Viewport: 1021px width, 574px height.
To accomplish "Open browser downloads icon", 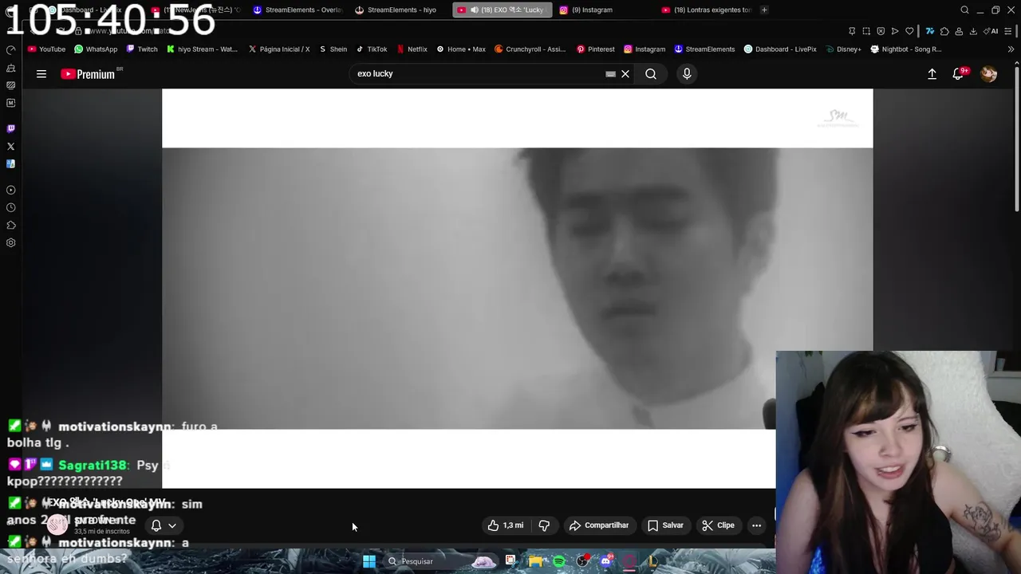I will coord(973,31).
